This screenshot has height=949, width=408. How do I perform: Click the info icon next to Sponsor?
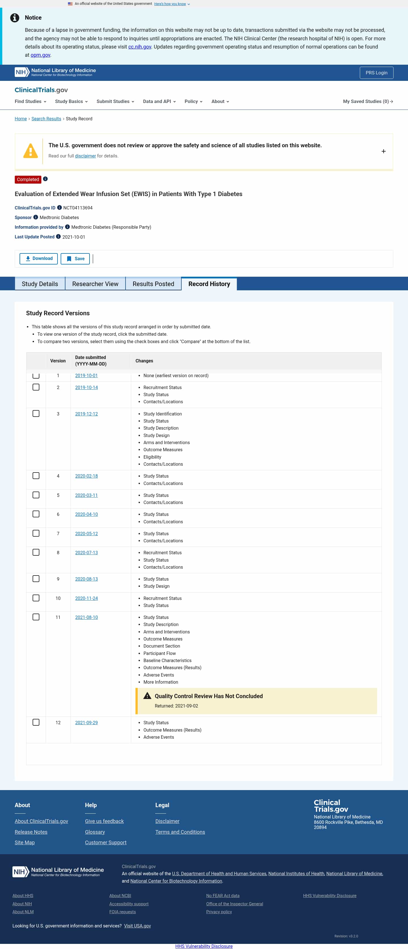(x=36, y=217)
